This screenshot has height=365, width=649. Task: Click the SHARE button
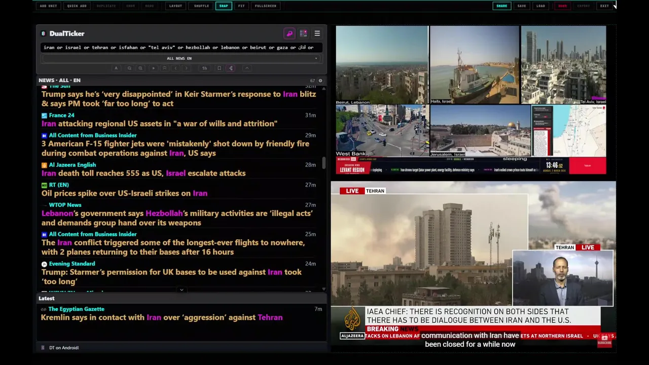pyautogui.click(x=501, y=6)
